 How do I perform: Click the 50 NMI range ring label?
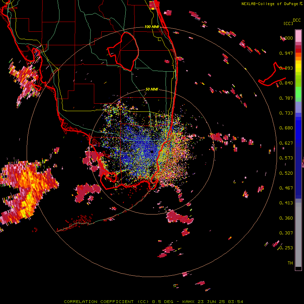152,89
